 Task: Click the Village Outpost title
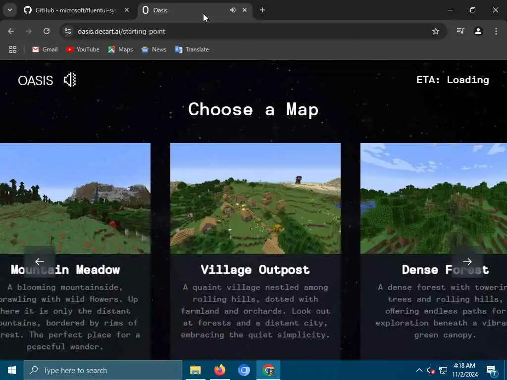[255, 270]
